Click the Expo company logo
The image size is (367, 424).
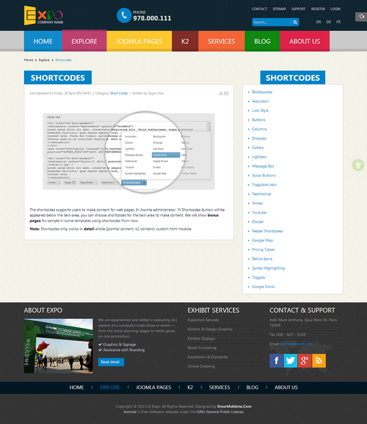[x=44, y=15]
